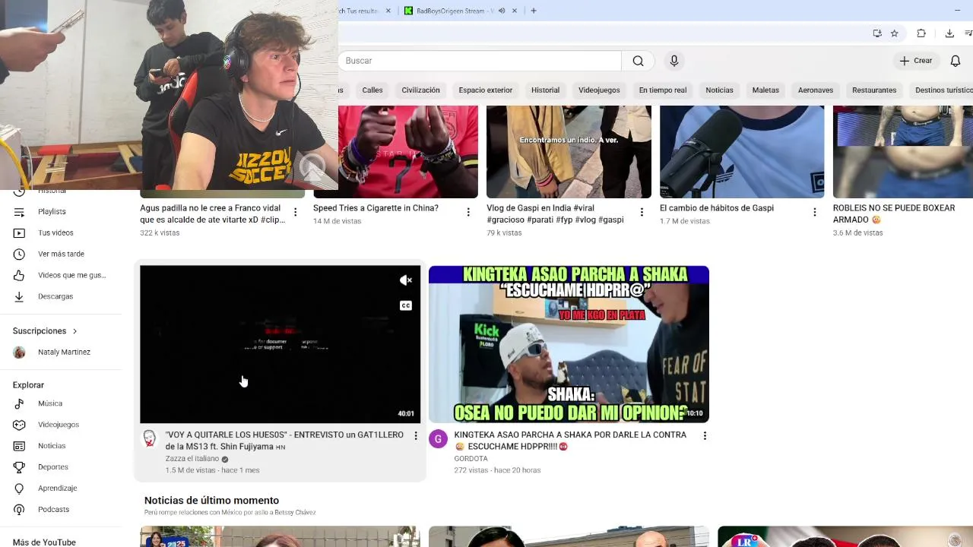Screen dimensions: 973x547
Task: Open options menu for the Agus padilla video
Action: [x=295, y=213]
